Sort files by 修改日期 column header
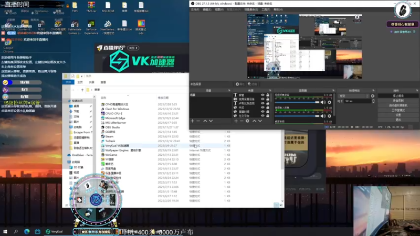420x236 pixels. (163, 98)
